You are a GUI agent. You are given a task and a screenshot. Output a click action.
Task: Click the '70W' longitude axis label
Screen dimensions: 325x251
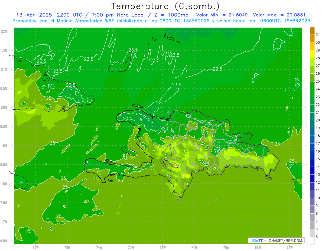click(226, 247)
